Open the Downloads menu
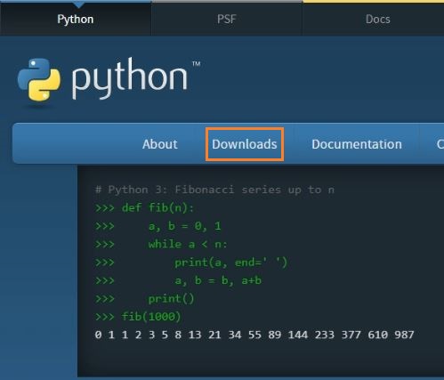444x380 pixels. pyautogui.click(x=245, y=144)
